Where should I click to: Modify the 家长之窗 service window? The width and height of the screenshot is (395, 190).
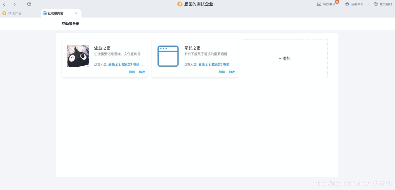pyautogui.click(x=232, y=72)
